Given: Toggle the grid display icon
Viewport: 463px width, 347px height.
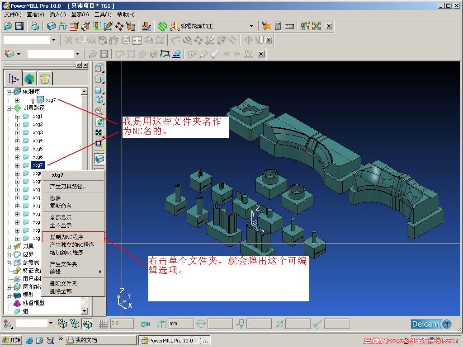Looking at the screenshot, I should click(x=104, y=324).
